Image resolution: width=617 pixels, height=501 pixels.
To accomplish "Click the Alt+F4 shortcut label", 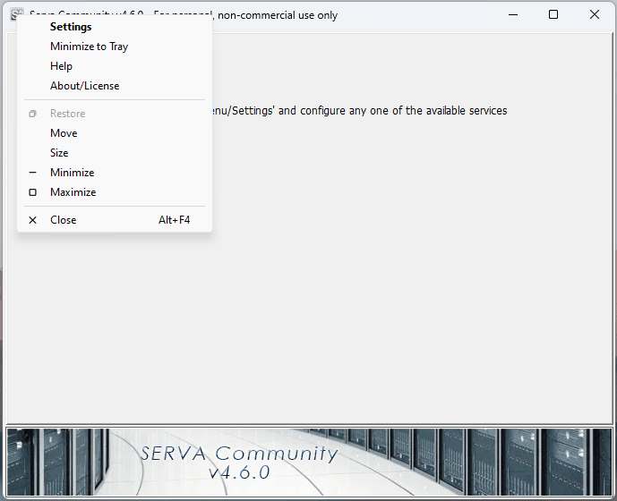I will pyautogui.click(x=175, y=220).
